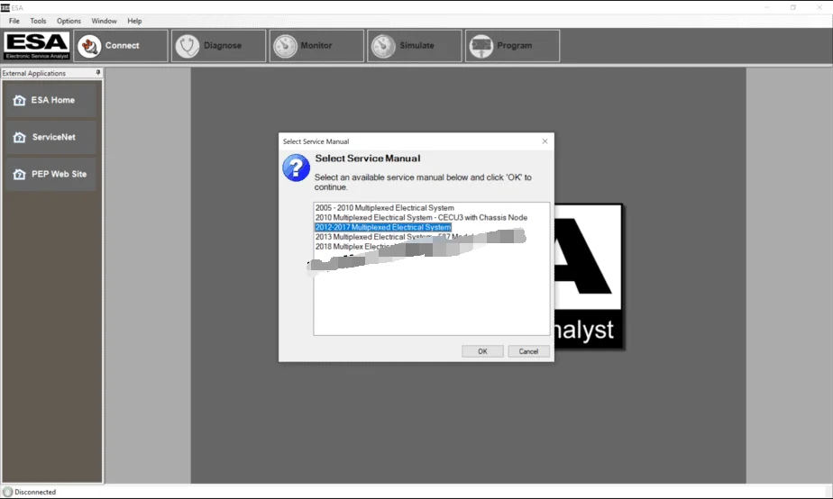Screen dimensions: 833x499
Task: Click the ESA logo in the toolbar
Action: (x=37, y=46)
